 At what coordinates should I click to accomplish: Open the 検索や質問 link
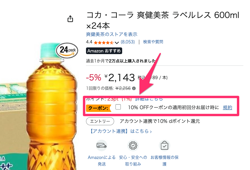point(153,42)
